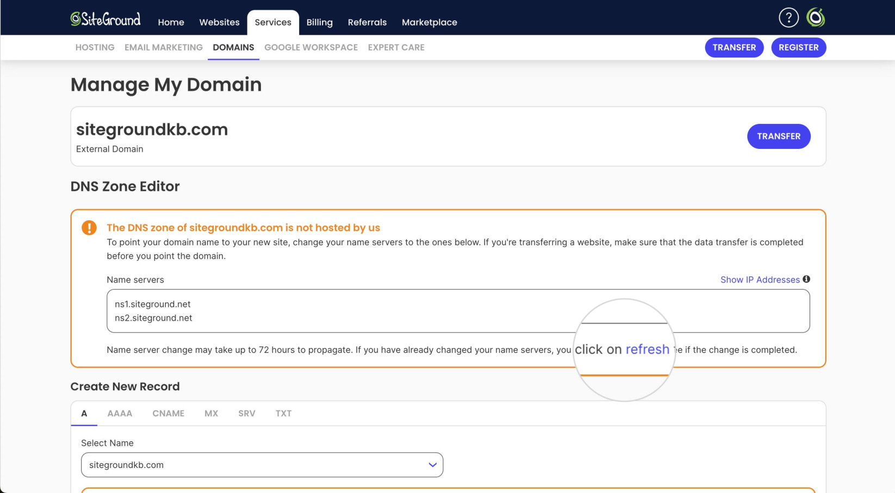This screenshot has height=493, width=895.
Task: Open the Marketplace menu
Action: click(x=430, y=22)
